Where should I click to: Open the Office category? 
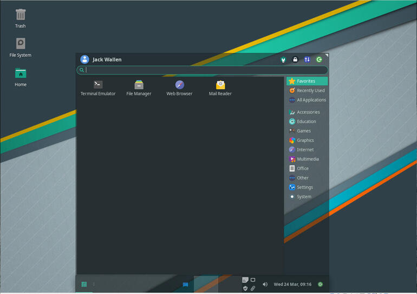click(307, 169)
